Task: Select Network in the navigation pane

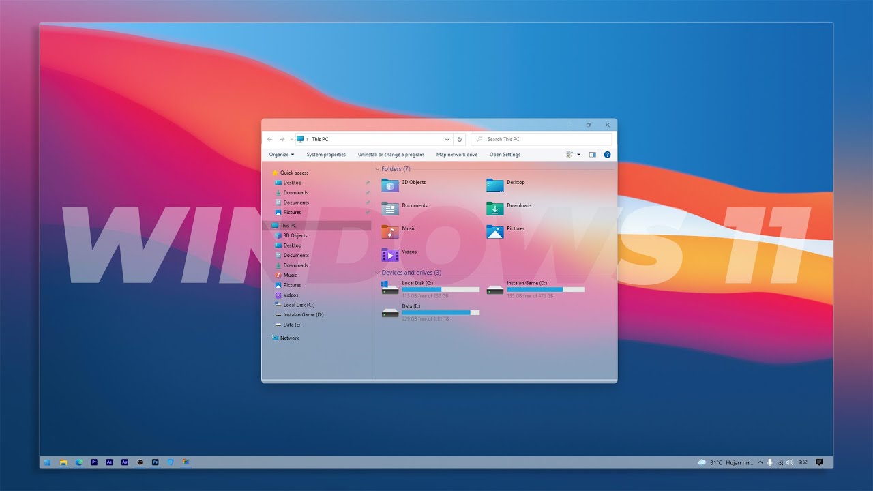Action: click(285, 338)
